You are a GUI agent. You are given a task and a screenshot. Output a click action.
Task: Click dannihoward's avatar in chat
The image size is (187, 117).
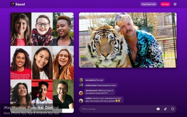pos(81,93)
